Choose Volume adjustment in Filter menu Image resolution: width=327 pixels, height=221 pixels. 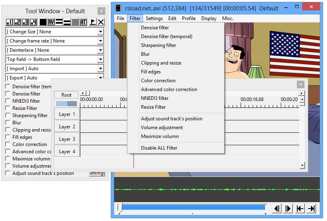coord(176,128)
